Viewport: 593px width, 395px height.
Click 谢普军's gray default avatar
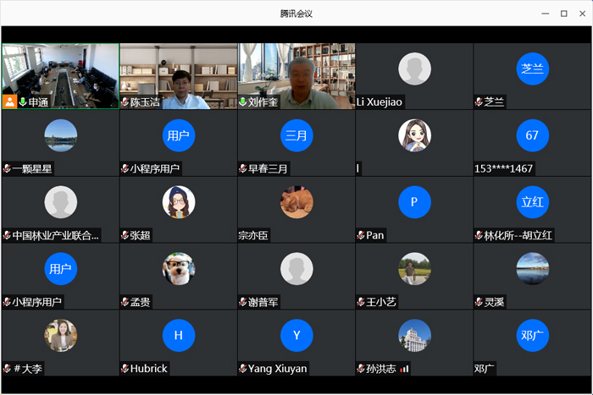tap(296, 268)
